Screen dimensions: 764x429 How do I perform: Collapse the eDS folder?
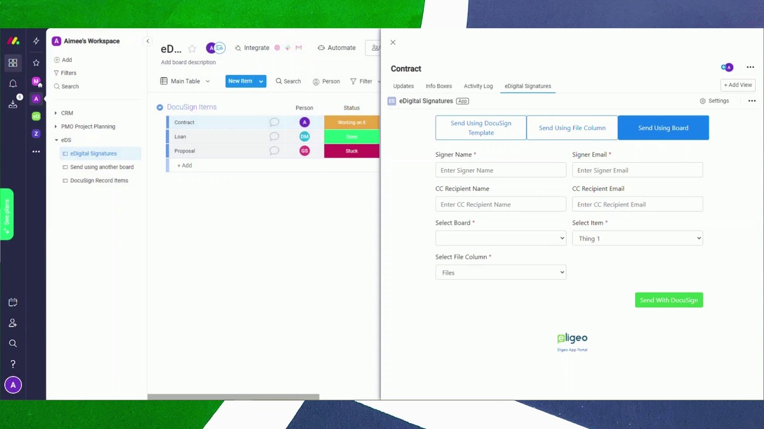coord(56,140)
